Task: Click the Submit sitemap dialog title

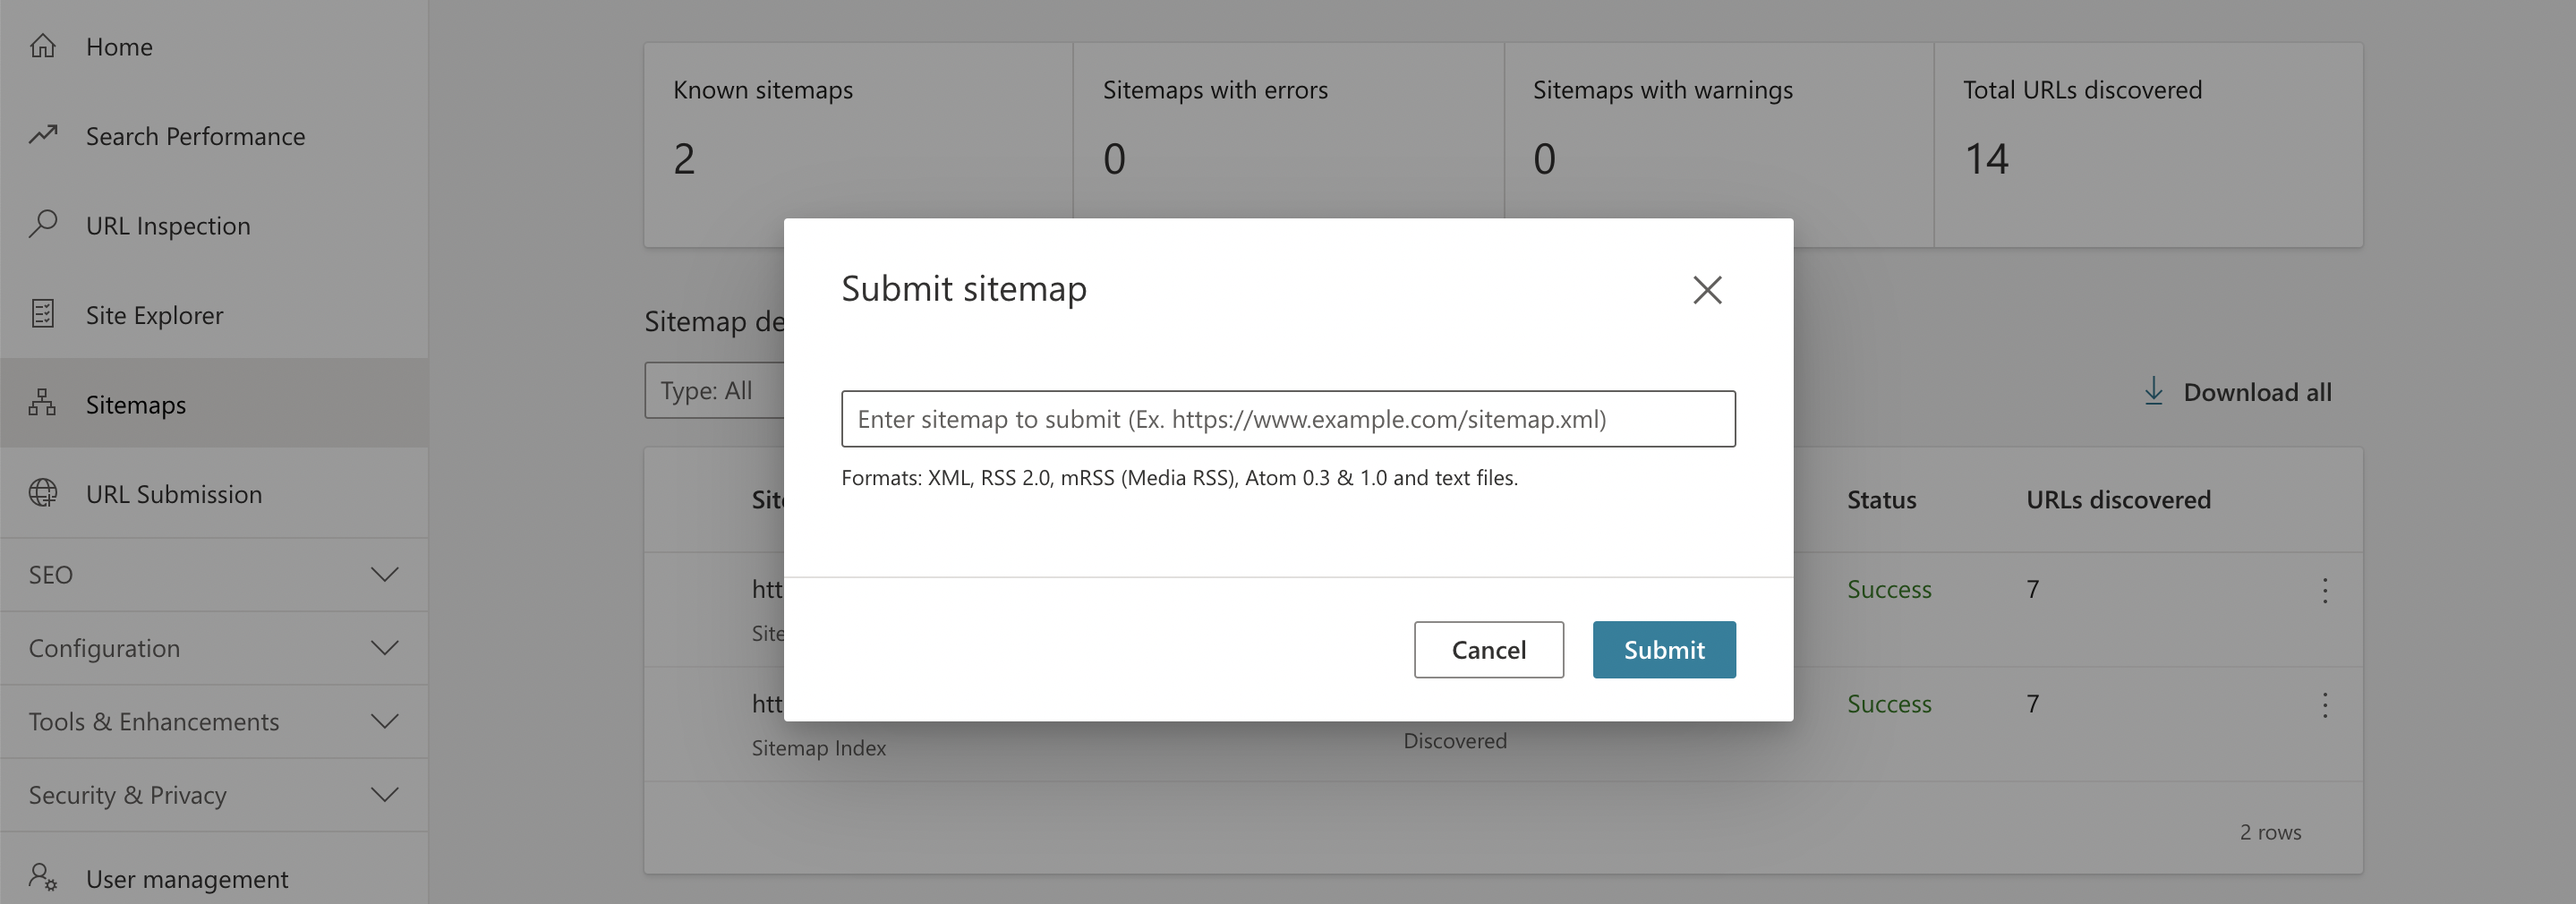Action: tap(964, 288)
